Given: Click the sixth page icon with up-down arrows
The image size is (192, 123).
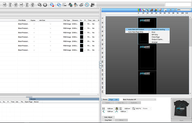Looking at the screenshot, I should tap(32, 5).
